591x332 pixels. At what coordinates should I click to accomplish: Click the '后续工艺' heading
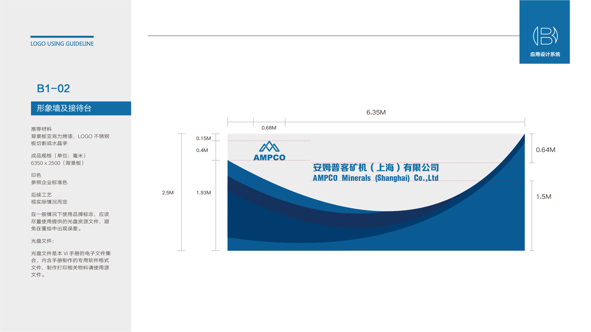click(42, 195)
